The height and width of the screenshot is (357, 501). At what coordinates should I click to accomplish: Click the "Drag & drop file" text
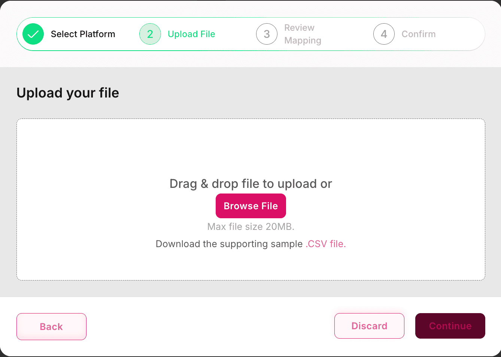coord(251,184)
